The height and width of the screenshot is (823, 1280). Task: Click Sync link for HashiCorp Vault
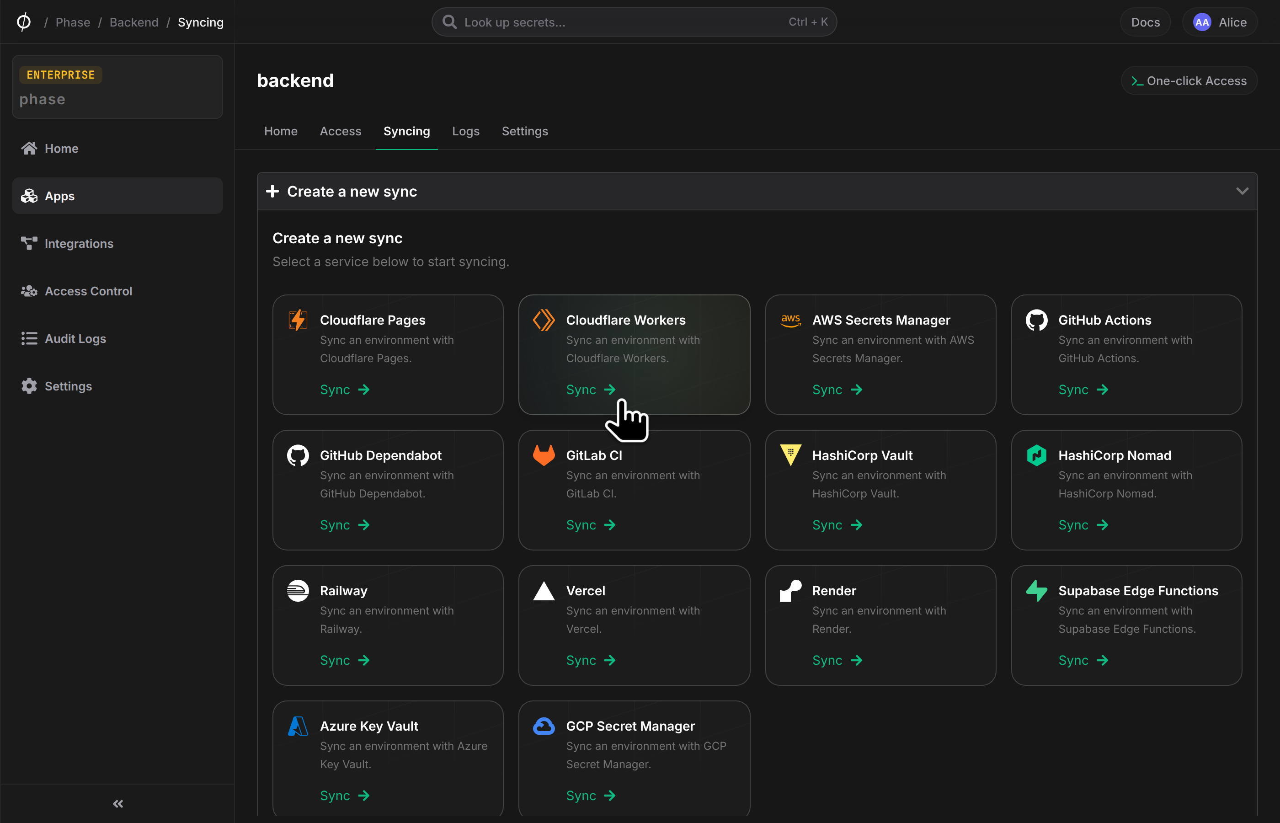[837, 525]
